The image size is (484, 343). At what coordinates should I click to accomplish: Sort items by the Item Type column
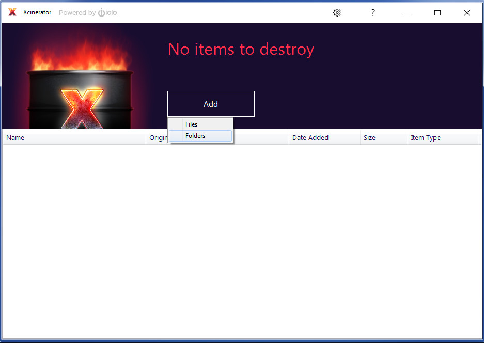click(x=425, y=137)
